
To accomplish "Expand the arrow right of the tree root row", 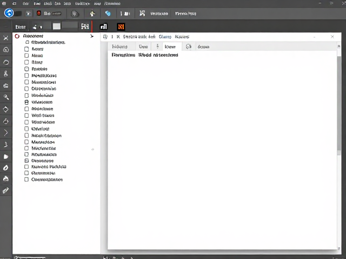I will 92,36.
